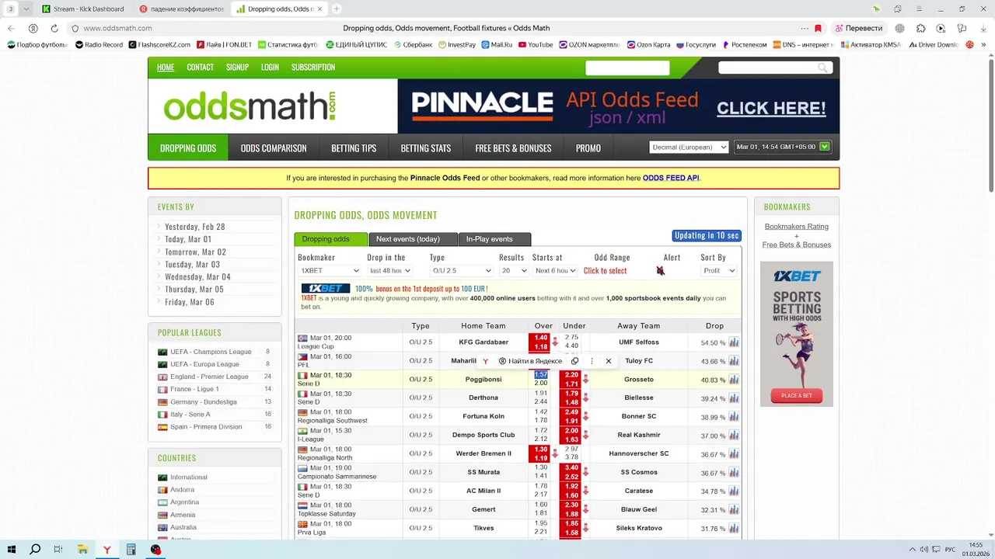The image size is (995, 559).
Task: Open BETTING TIPS in main navigation
Action: point(354,148)
